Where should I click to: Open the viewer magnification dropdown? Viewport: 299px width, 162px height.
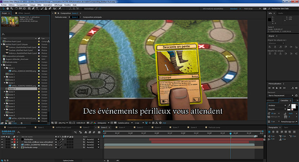pyautogui.click(x=63, y=123)
